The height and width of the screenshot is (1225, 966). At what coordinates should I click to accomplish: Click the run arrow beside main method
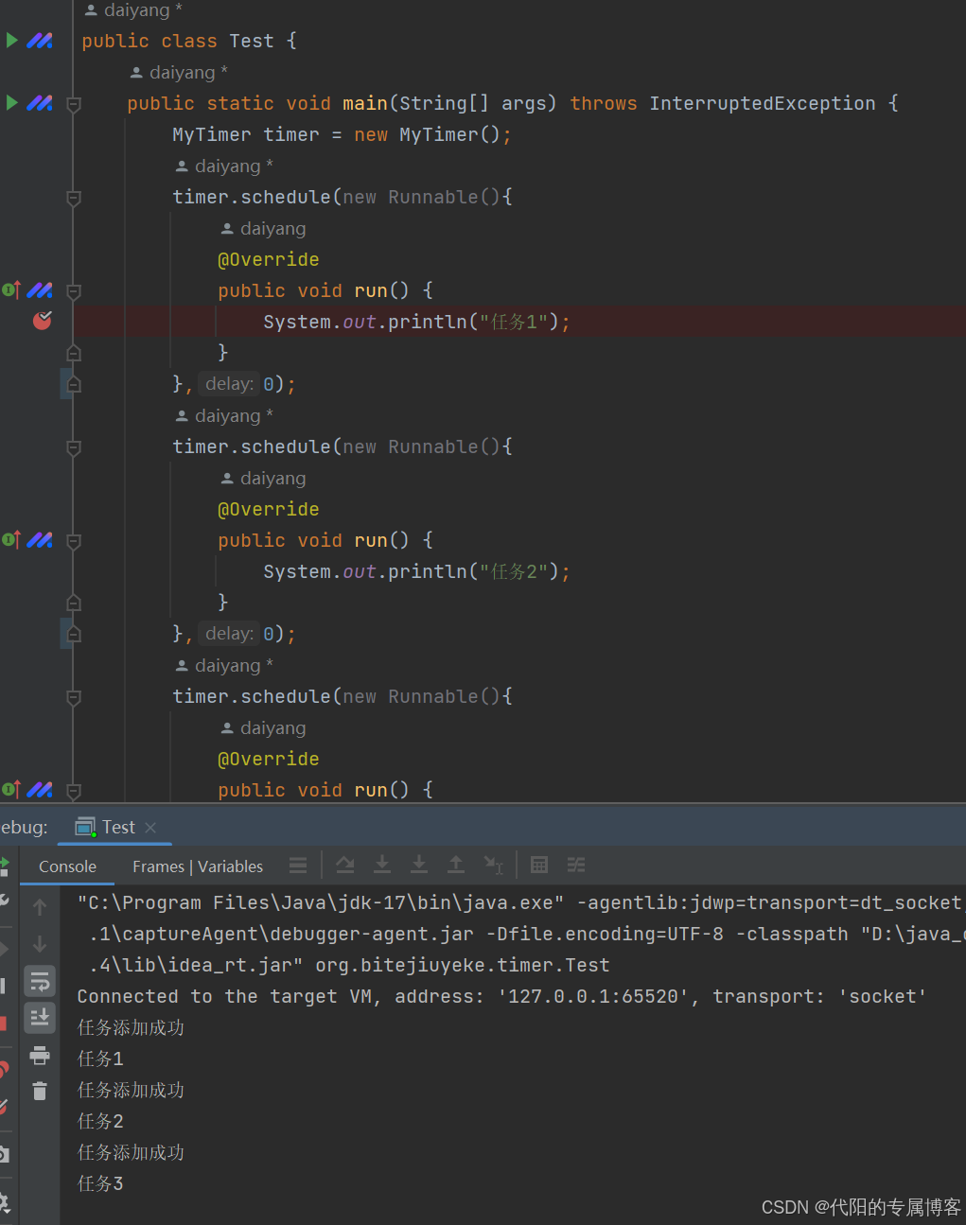(x=12, y=102)
